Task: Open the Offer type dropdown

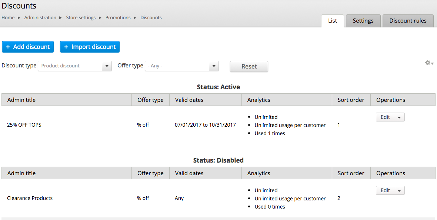Action: 214,66
